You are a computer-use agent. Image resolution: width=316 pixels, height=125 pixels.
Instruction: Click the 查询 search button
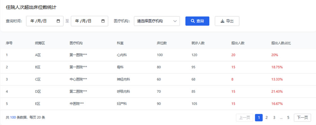pos(197,21)
